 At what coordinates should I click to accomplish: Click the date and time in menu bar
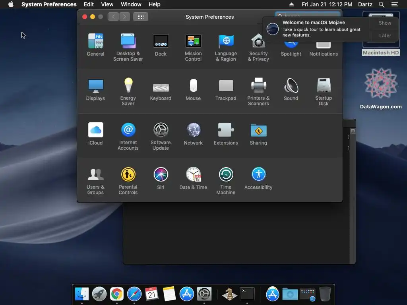(327, 4)
